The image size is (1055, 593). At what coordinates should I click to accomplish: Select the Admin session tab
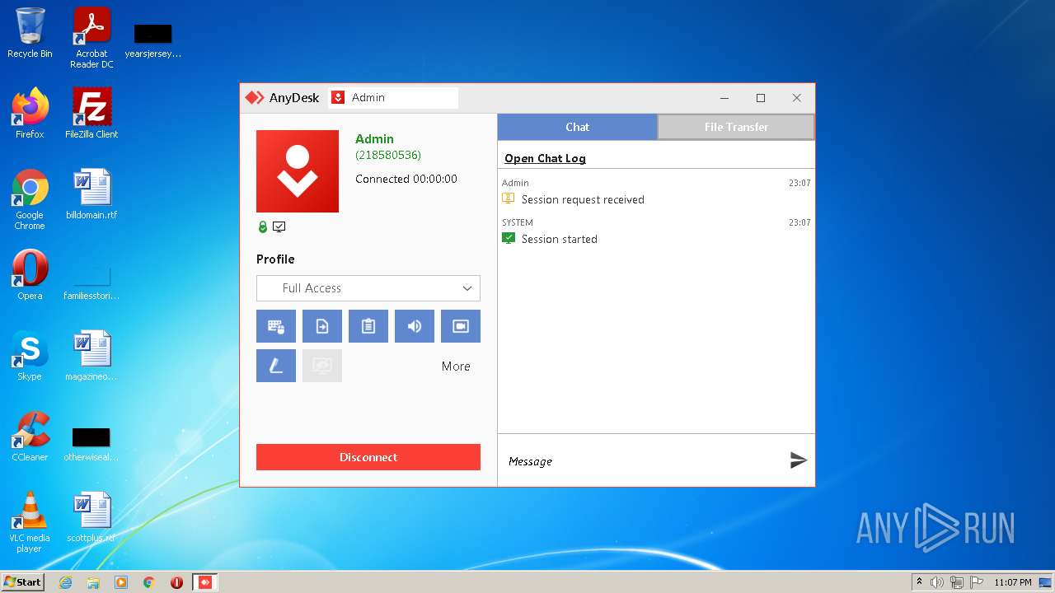[x=393, y=97]
